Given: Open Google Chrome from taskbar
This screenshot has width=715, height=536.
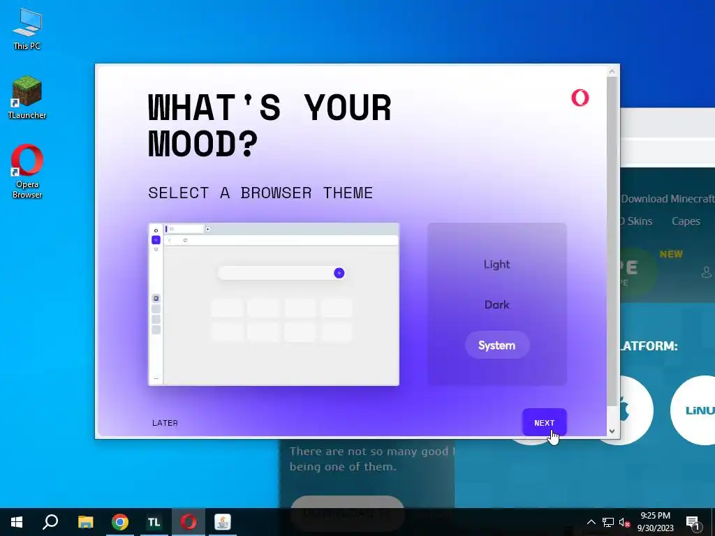Looking at the screenshot, I should click(120, 522).
